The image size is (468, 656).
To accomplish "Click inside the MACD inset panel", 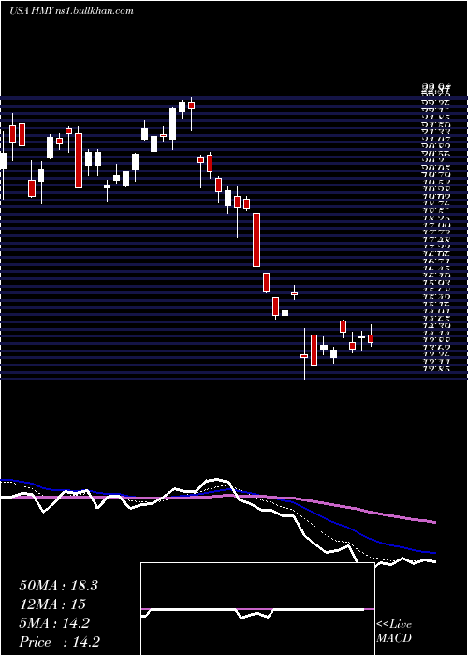I will (x=257, y=609).
